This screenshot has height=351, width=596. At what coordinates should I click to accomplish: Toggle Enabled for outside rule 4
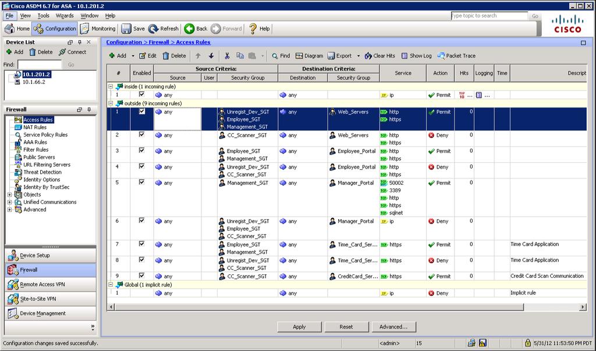142,167
